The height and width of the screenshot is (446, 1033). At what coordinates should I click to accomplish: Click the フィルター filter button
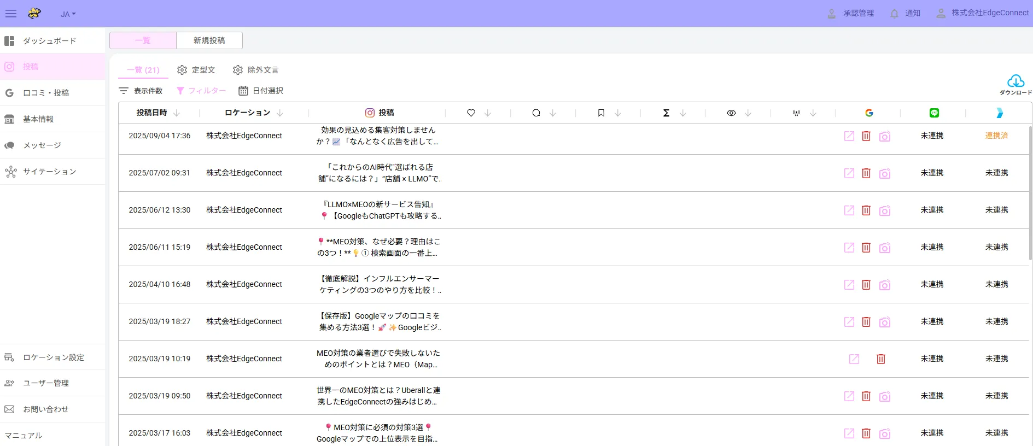[201, 91]
